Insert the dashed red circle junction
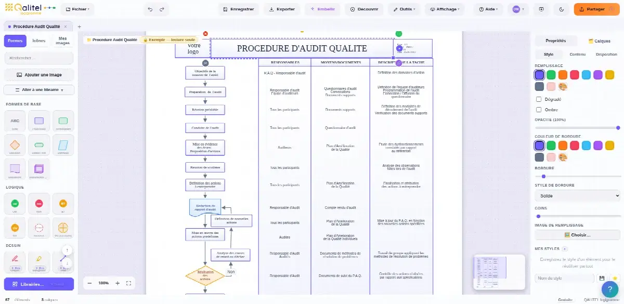The width and height of the screenshot is (624, 304). [x=39, y=228]
